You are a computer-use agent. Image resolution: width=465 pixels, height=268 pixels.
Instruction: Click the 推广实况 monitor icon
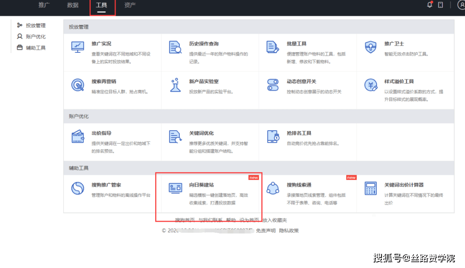78,47
